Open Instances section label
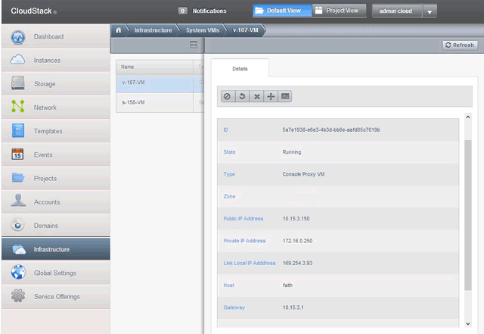 coord(47,61)
